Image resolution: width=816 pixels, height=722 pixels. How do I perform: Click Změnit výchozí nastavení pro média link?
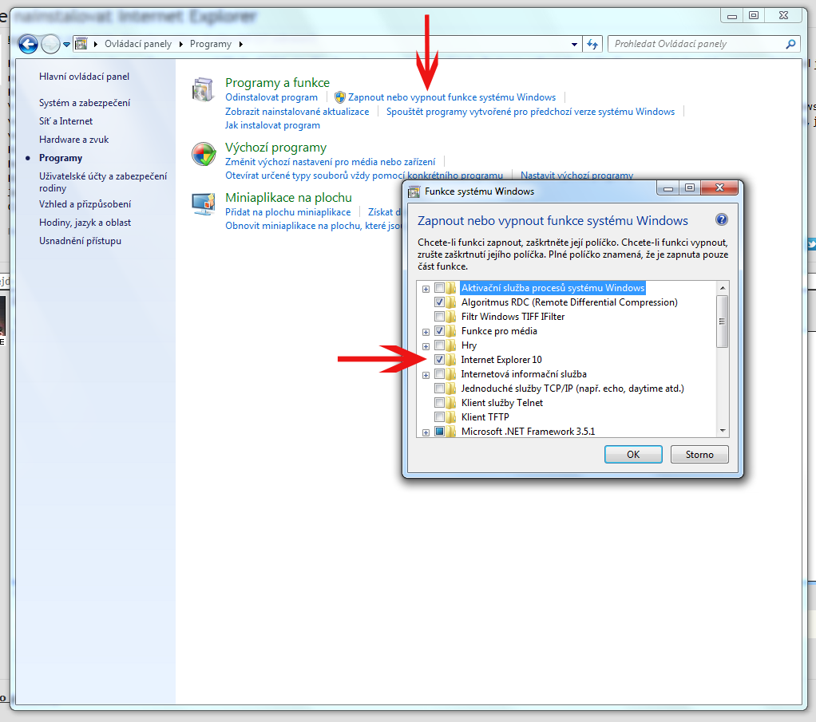(330, 162)
